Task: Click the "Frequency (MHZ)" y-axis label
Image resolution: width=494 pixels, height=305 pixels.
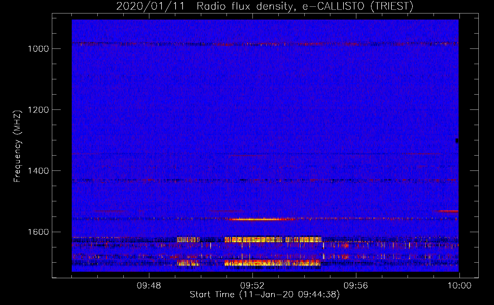Action: [x=17, y=146]
